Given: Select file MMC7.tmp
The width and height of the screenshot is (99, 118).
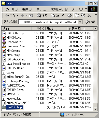Looking at the screenshot, I should tap(13, 55).
